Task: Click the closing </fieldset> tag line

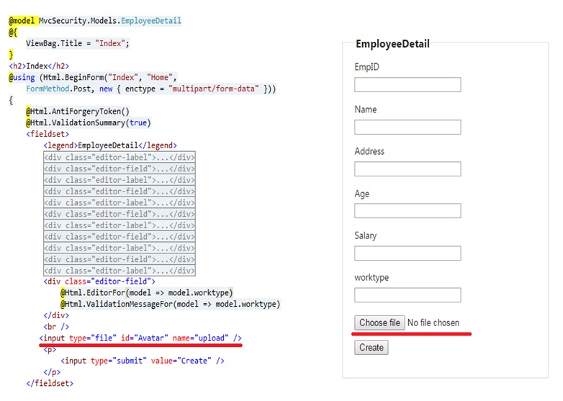Action: pyautogui.click(x=50, y=384)
